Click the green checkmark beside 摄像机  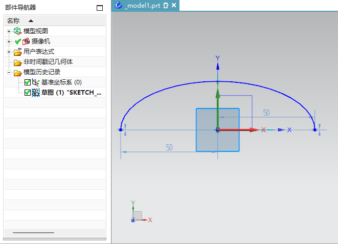(x=18, y=41)
